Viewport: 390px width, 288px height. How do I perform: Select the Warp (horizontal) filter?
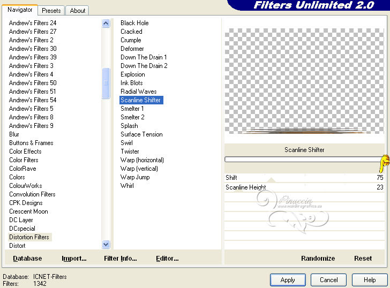click(142, 160)
